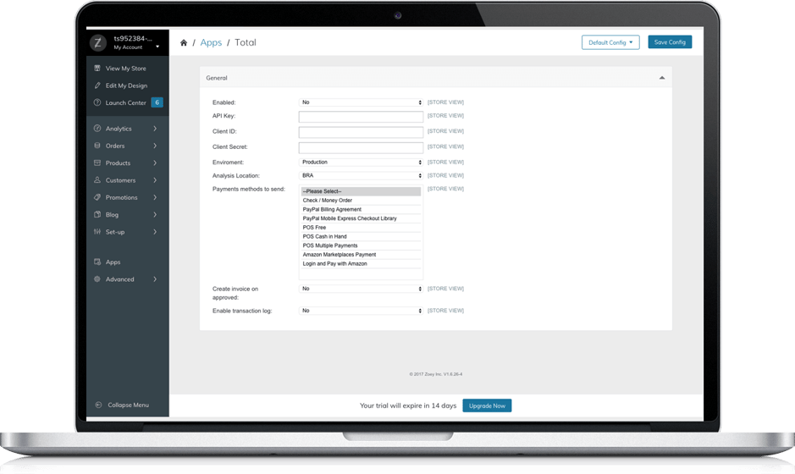Image resolution: width=795 pixels, height=474 pixels.
Task: Select POS Cash in Hand option
Action: point(361,237)
